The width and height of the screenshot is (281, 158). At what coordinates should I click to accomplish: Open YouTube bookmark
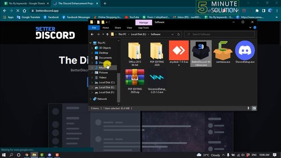pyautogui.click(x=132, y=17)
